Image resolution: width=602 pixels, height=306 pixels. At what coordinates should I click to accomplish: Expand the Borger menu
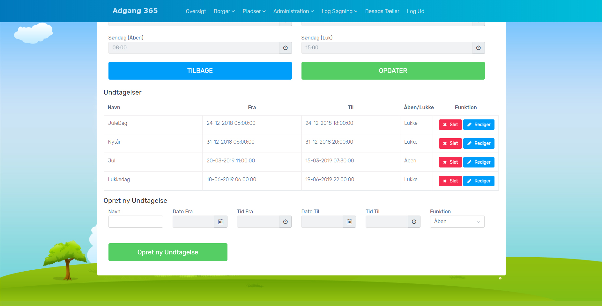pos(224,11)
